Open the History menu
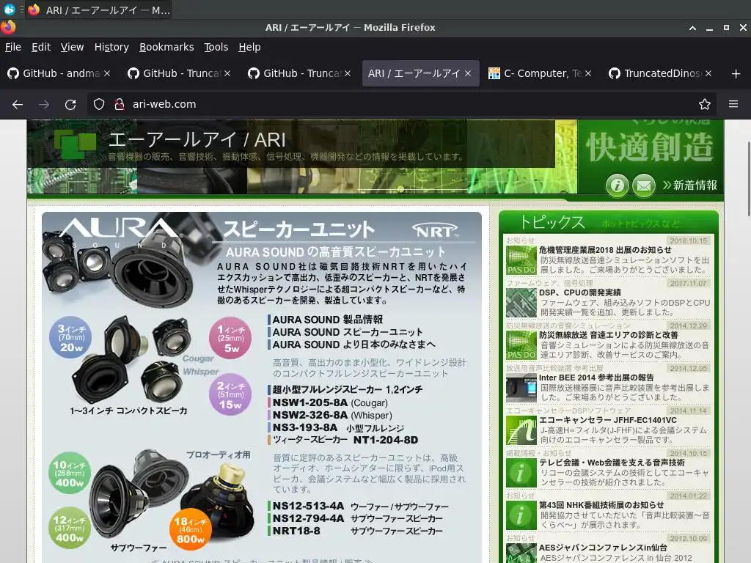The width and height of the screenshot is (751, 563). coord(111,47)
